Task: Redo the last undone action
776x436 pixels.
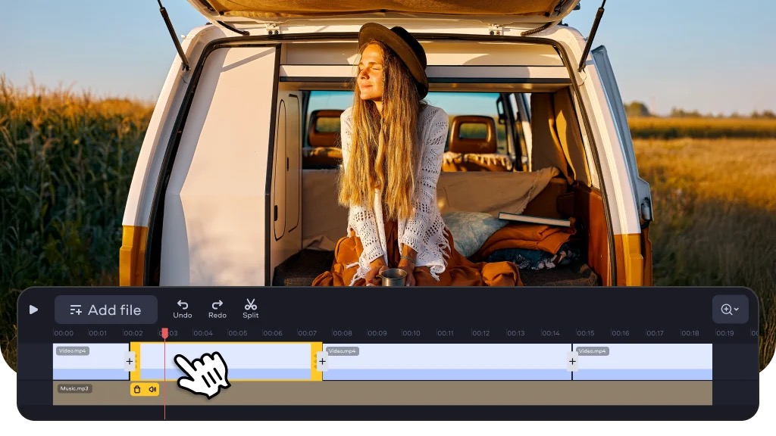Action: [217, 309]
